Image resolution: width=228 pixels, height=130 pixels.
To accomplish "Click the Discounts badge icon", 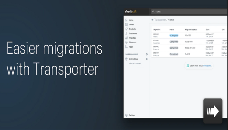I will pyautogui.click(x=126, y=42).
